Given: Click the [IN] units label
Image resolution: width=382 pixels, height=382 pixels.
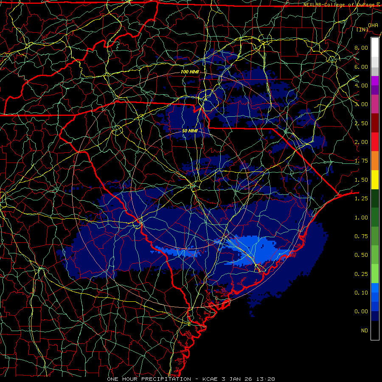Looking at the screenshot, I should pos(362,29).
